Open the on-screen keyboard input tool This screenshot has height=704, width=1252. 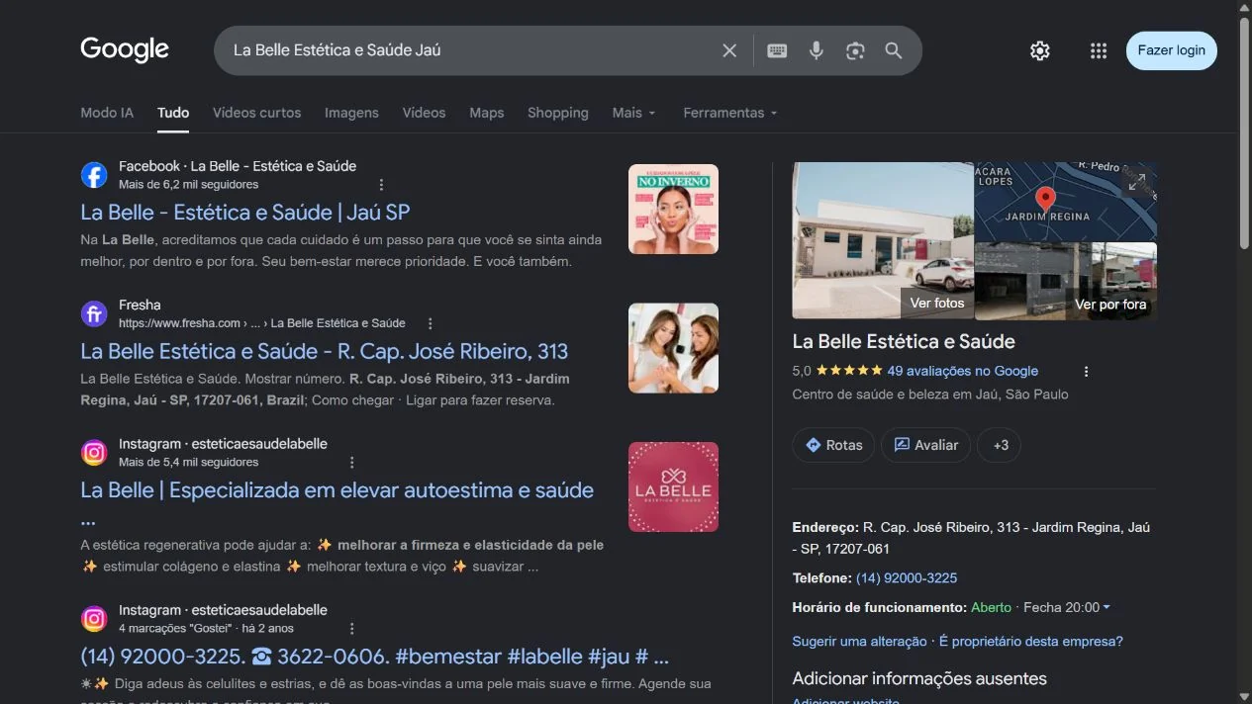point(777,50)
